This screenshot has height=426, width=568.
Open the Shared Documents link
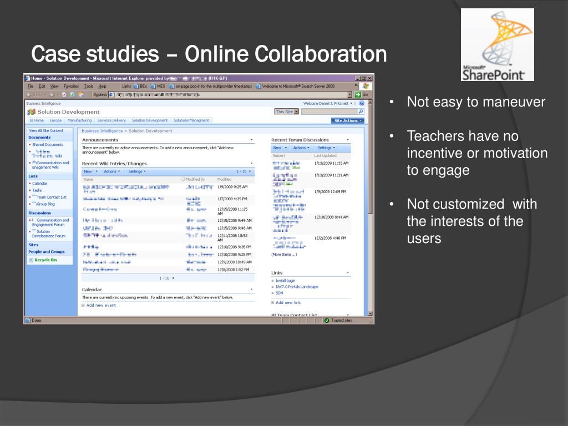48,145
